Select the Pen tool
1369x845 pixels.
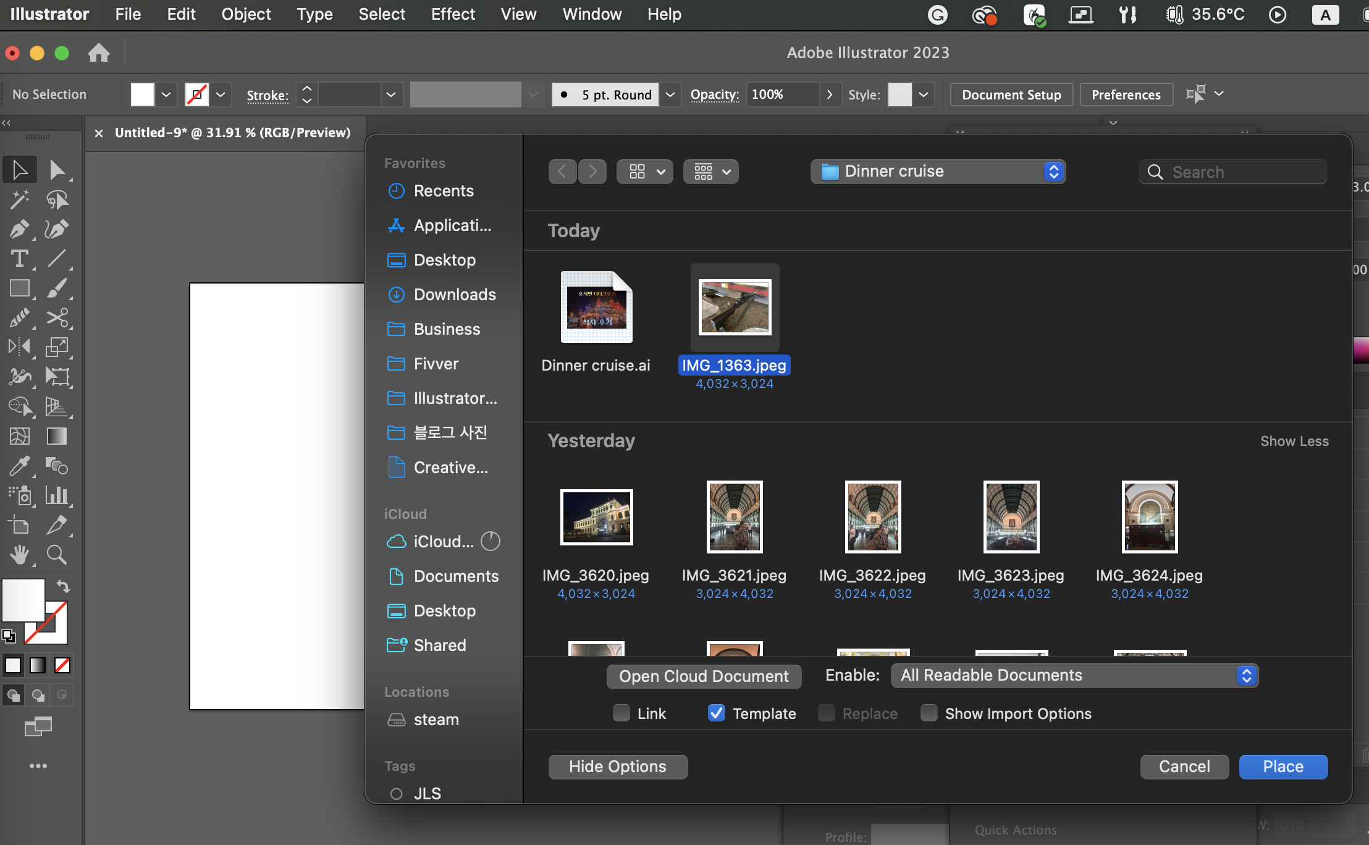click(19, 229)
